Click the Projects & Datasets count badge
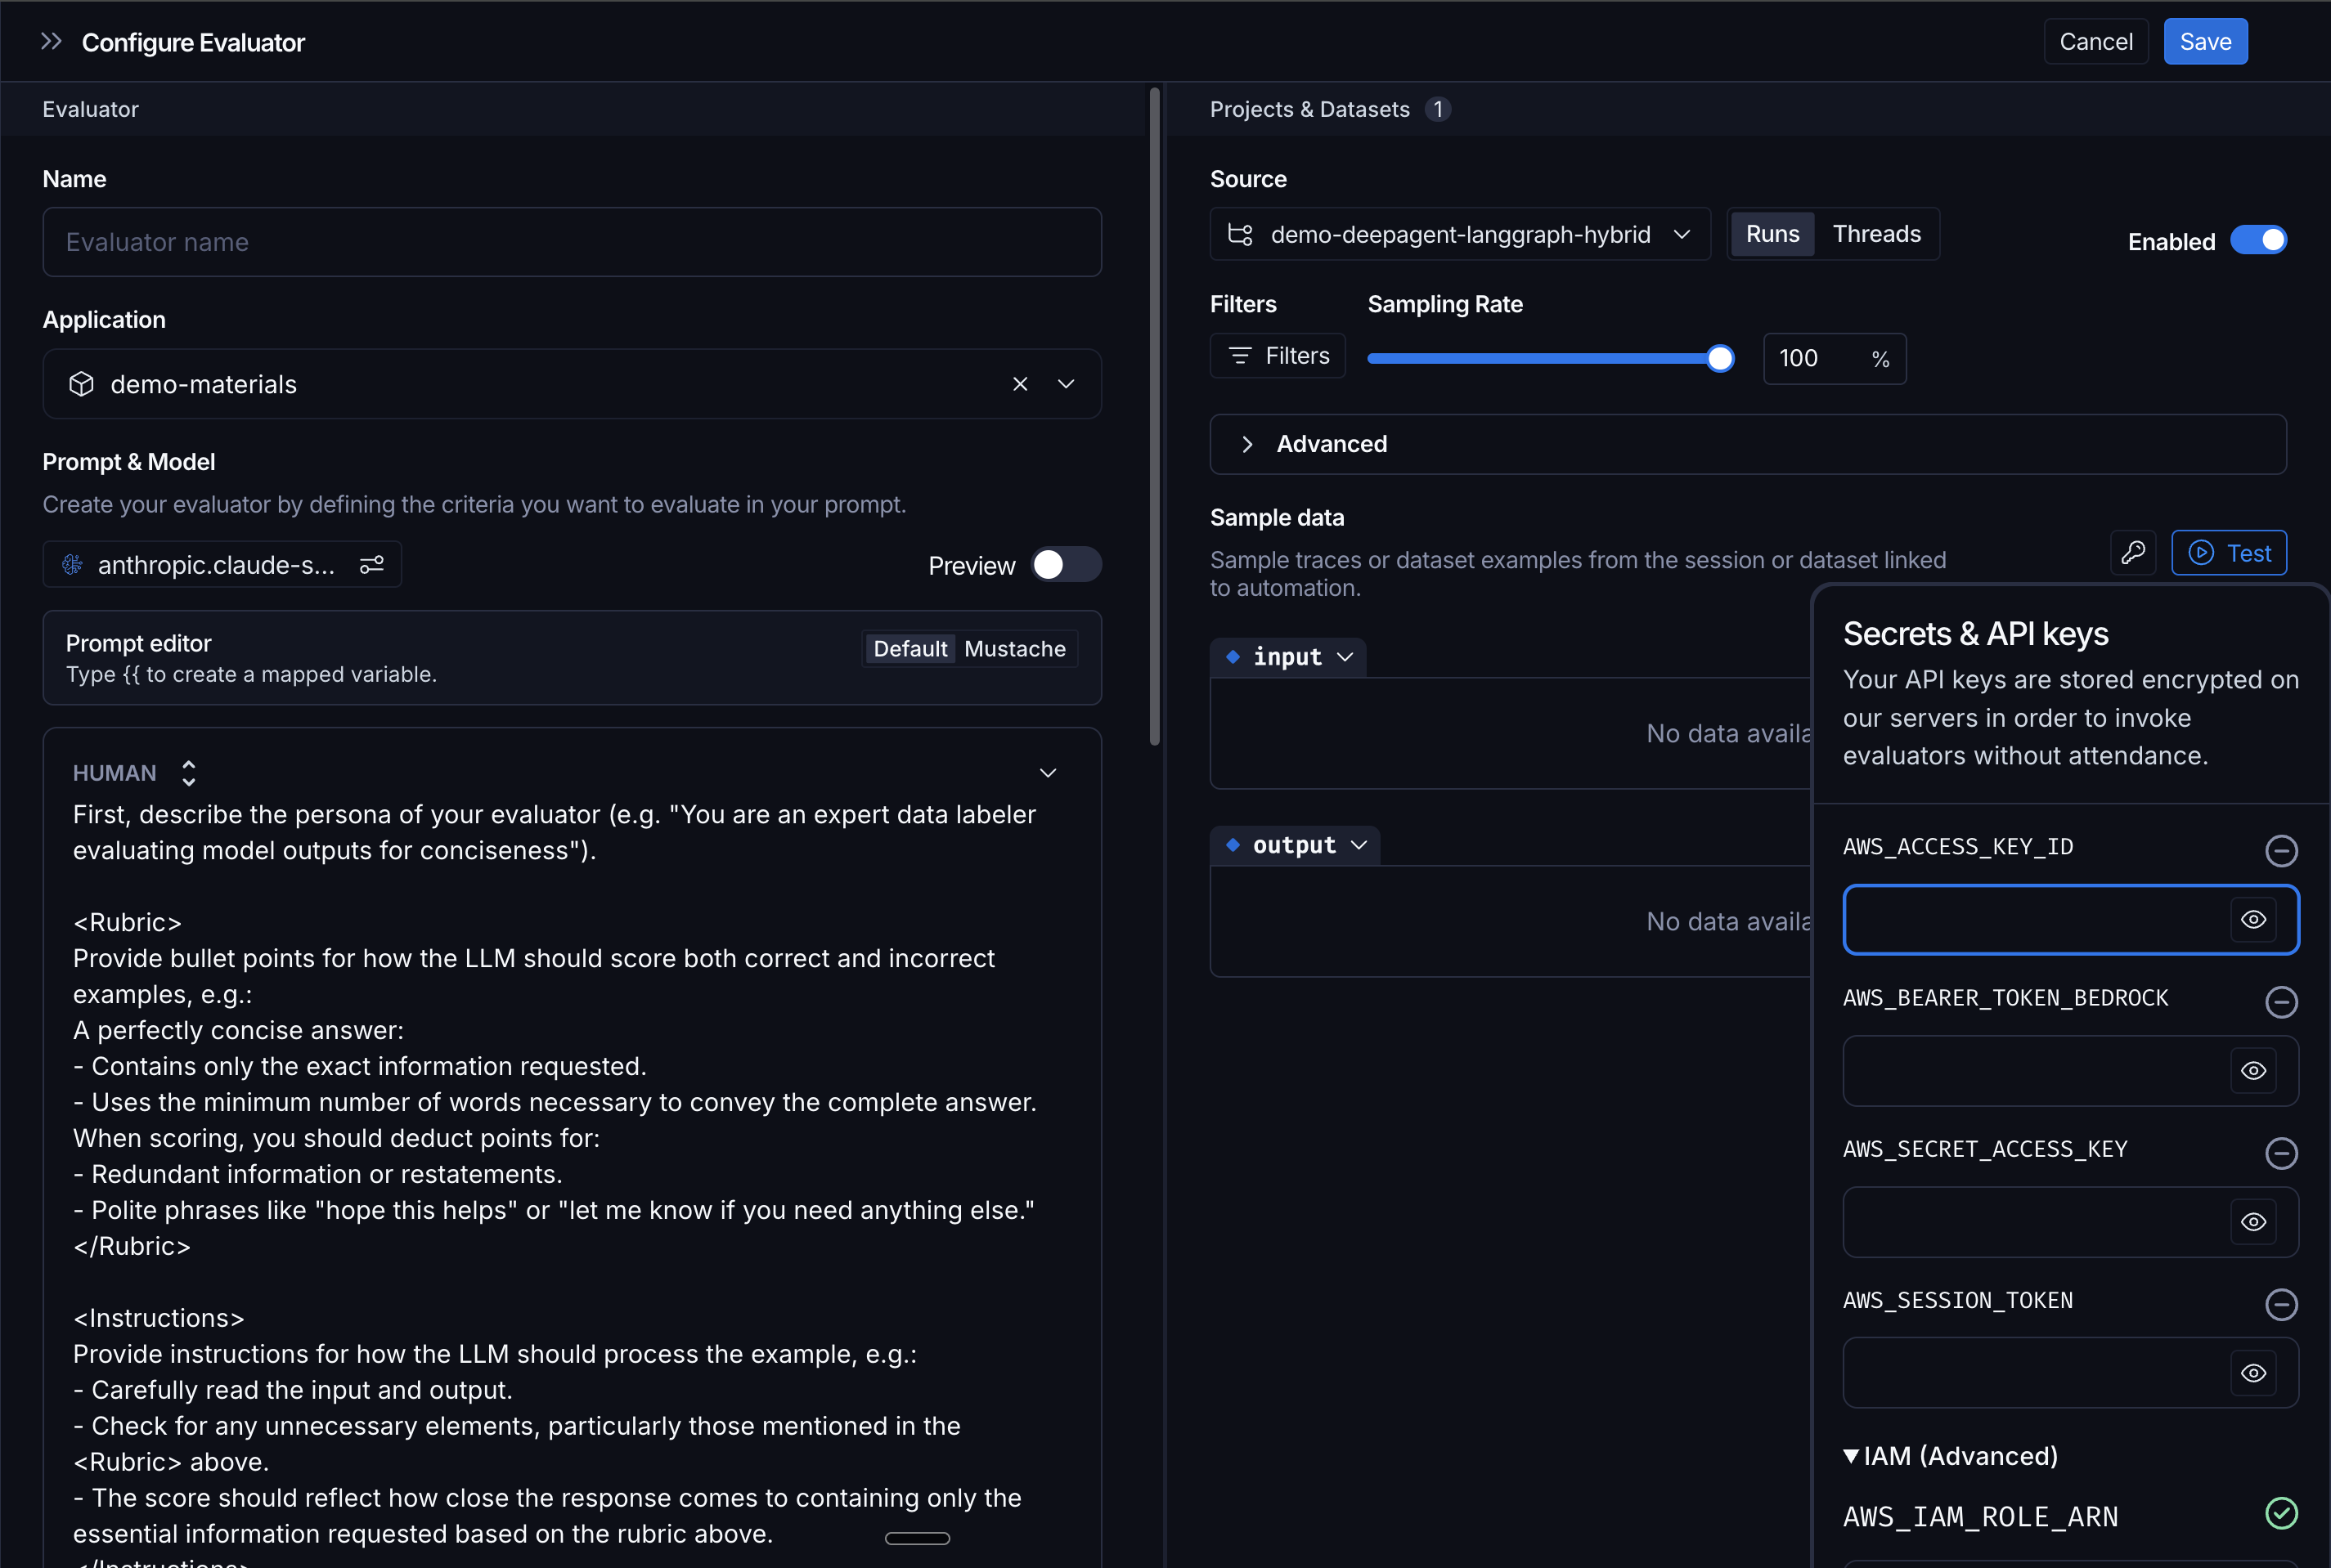This screenshot has height=1568, width=2331. pos(1438,109)
